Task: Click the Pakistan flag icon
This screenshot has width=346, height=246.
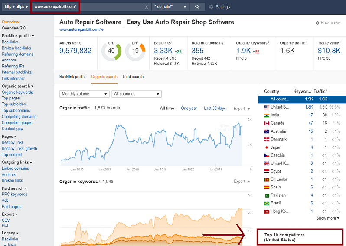Action: pyautogui.click(x=267, y=195)
